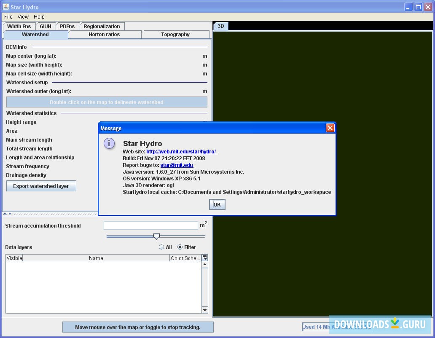
Task: Maximize the Star Hydro window
Action: click(418, 7)
